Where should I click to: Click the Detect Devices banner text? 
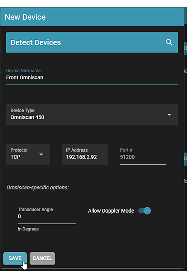pyautogui.click(x=36, y=42)
